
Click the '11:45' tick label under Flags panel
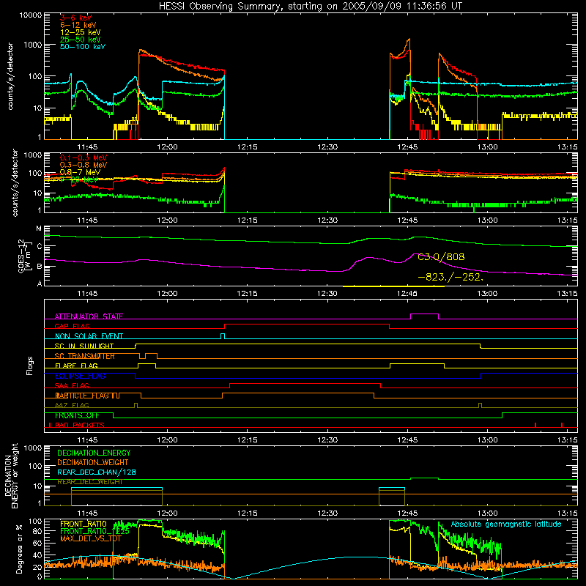pos(87,440)
